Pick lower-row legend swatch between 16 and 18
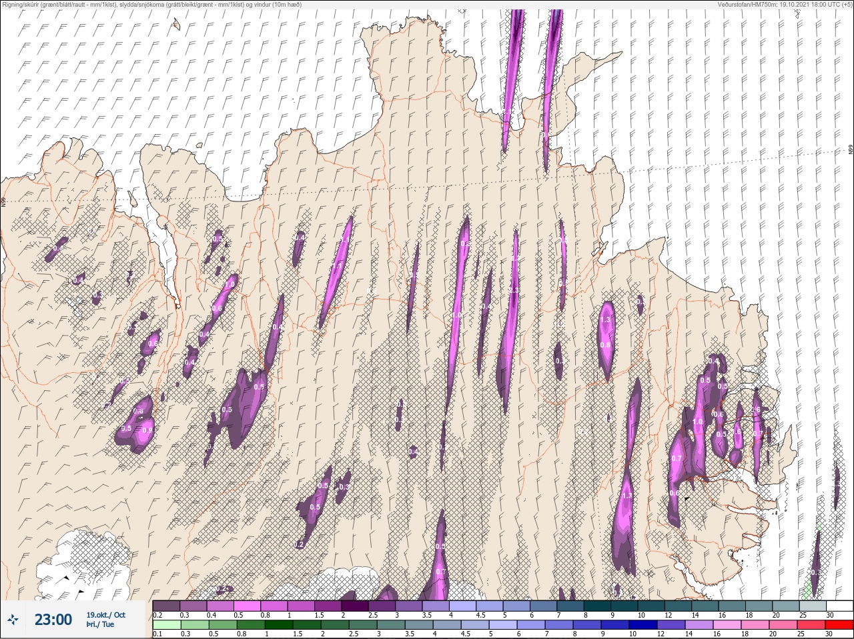 click(728, 625)
